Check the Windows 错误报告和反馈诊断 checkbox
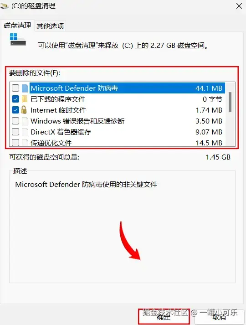 15,121
